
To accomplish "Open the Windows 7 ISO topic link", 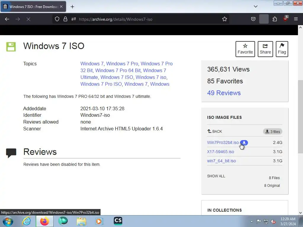I will click(117, 77).
